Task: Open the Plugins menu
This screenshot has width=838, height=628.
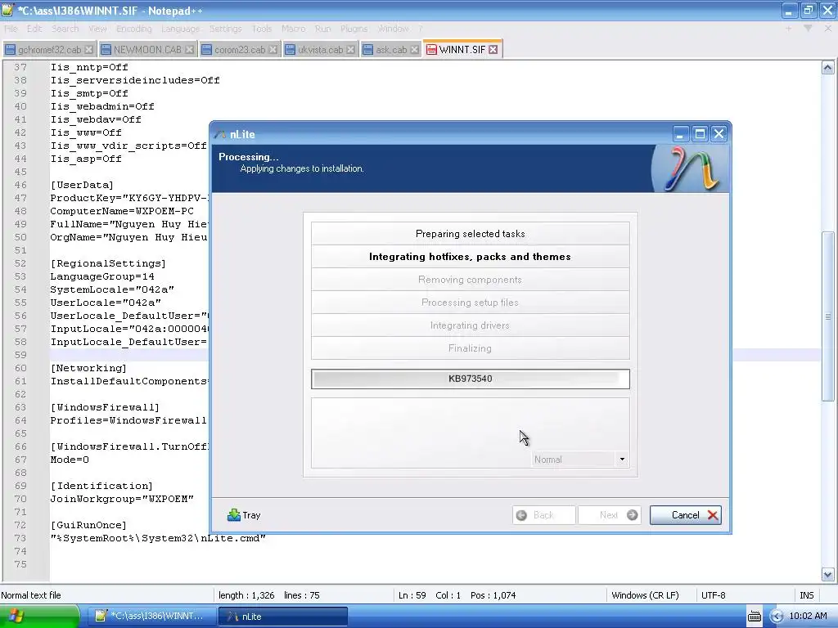Action: pyautogui.click(x=354, y=29)
